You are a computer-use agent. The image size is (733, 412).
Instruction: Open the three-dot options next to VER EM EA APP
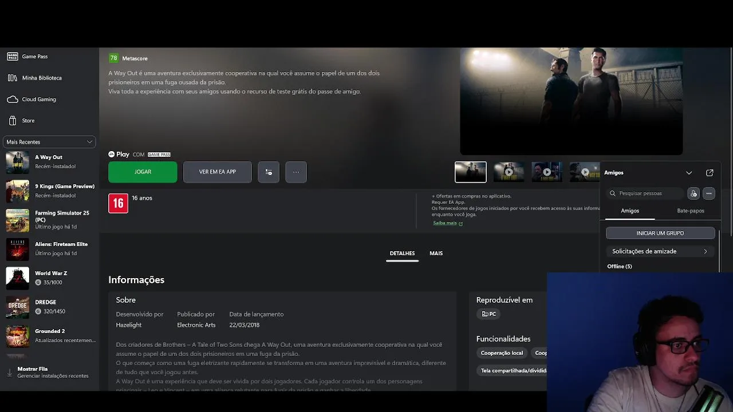(296, 172)
